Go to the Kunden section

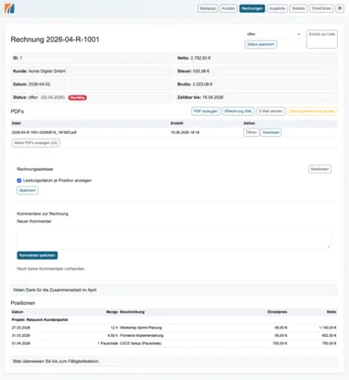[229, 8]
